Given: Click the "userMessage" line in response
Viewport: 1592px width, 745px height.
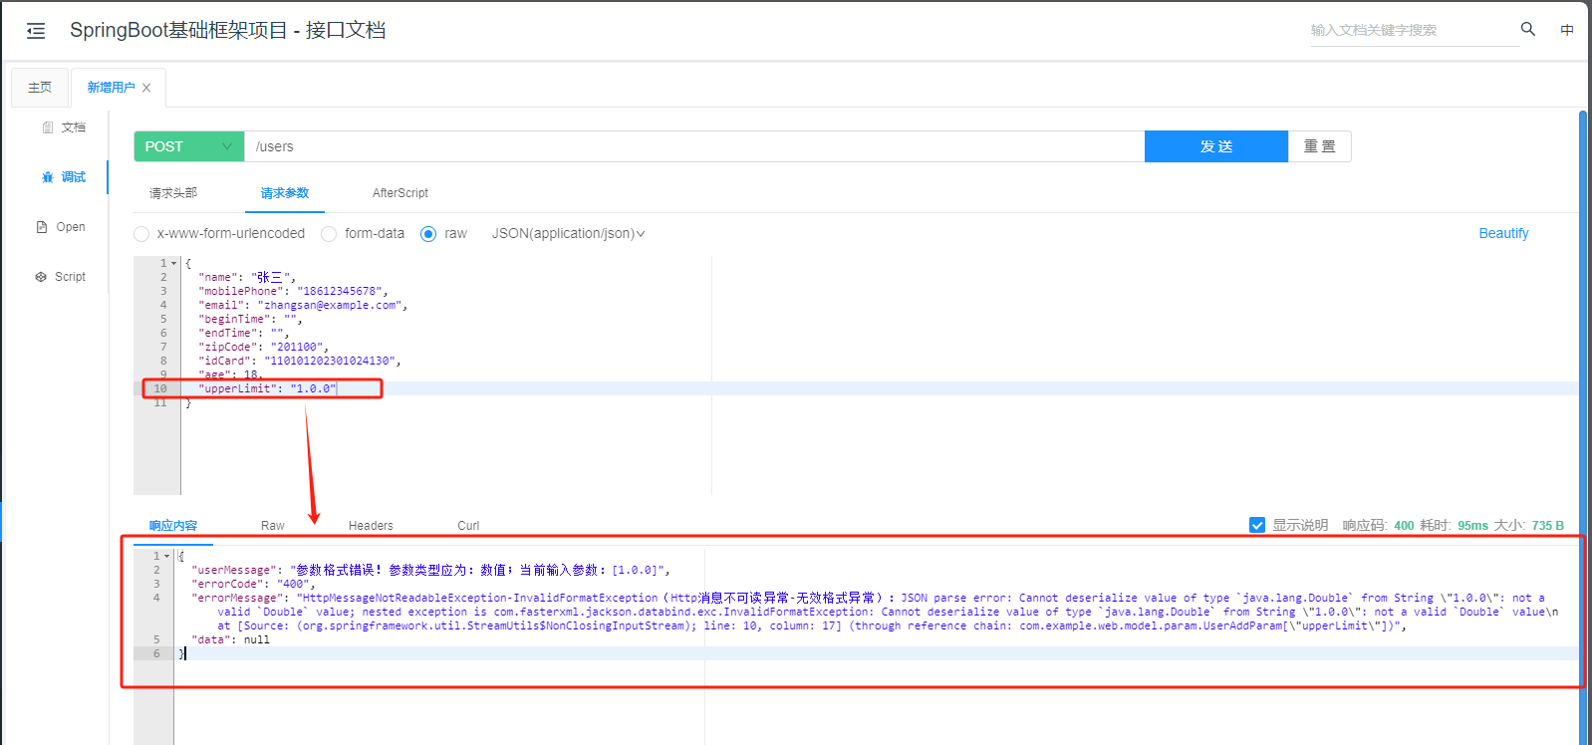Looking at the screenshot, I should pyautogui.click(x=430, y=570).
